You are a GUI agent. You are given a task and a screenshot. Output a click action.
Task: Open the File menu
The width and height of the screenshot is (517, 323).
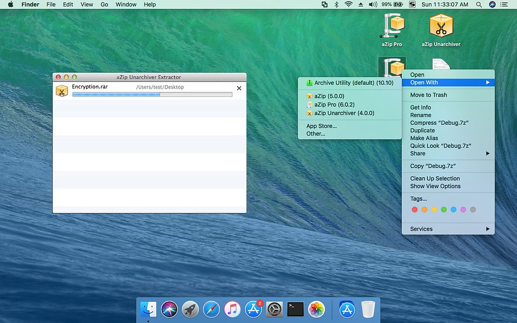pos(51,4)
